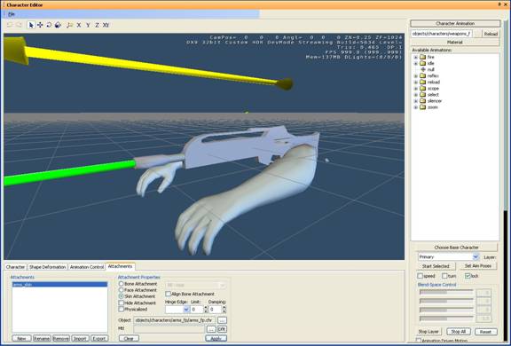Switch to the Shape Deformation tab
The height and width of the screenshot is (346, 511).
[48, 267]
